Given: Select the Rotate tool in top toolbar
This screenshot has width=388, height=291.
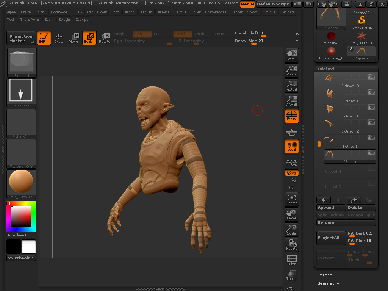Looking at the screenshot, I should click(x=104, y=38).
